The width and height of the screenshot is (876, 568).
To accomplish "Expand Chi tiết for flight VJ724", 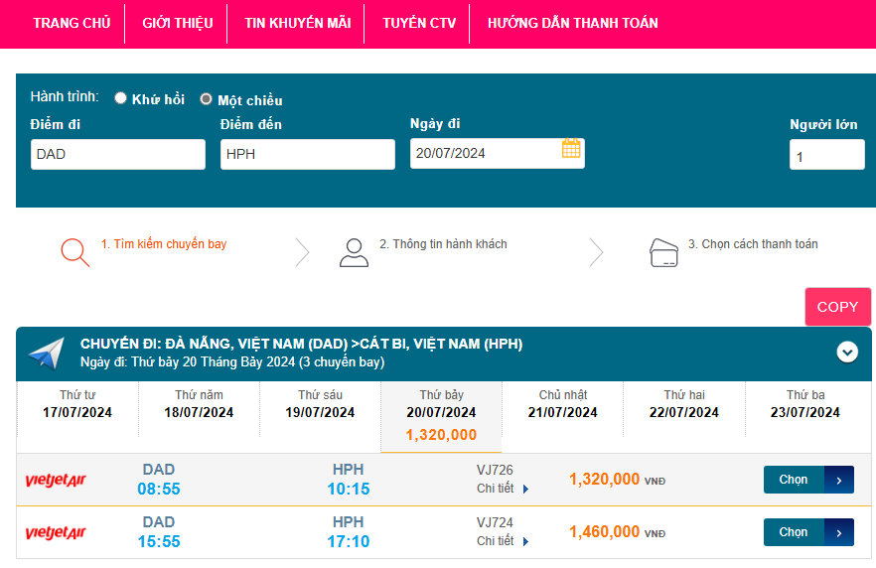I will 503,541.
